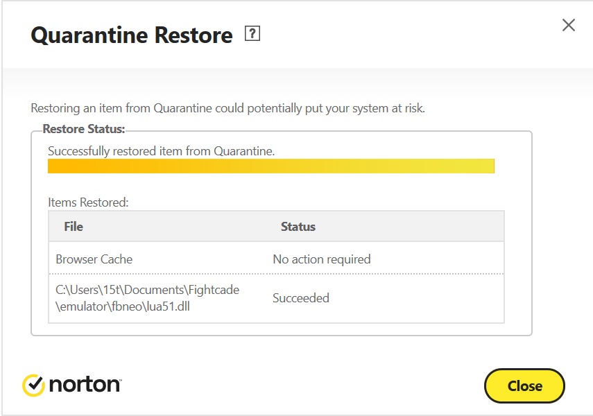
Task: Sort by the Status column header
Action: click(298, 227)
